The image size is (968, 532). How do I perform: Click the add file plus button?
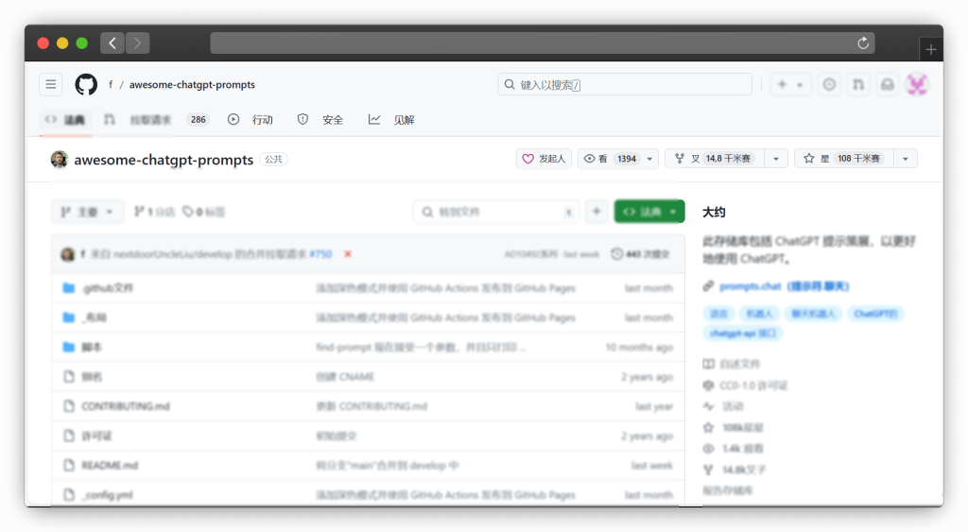click(596, 212)
